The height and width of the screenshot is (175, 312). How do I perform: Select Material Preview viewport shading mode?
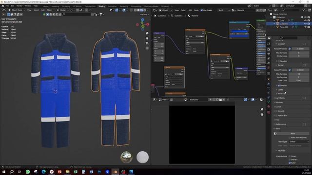click(x=141, y=10)
